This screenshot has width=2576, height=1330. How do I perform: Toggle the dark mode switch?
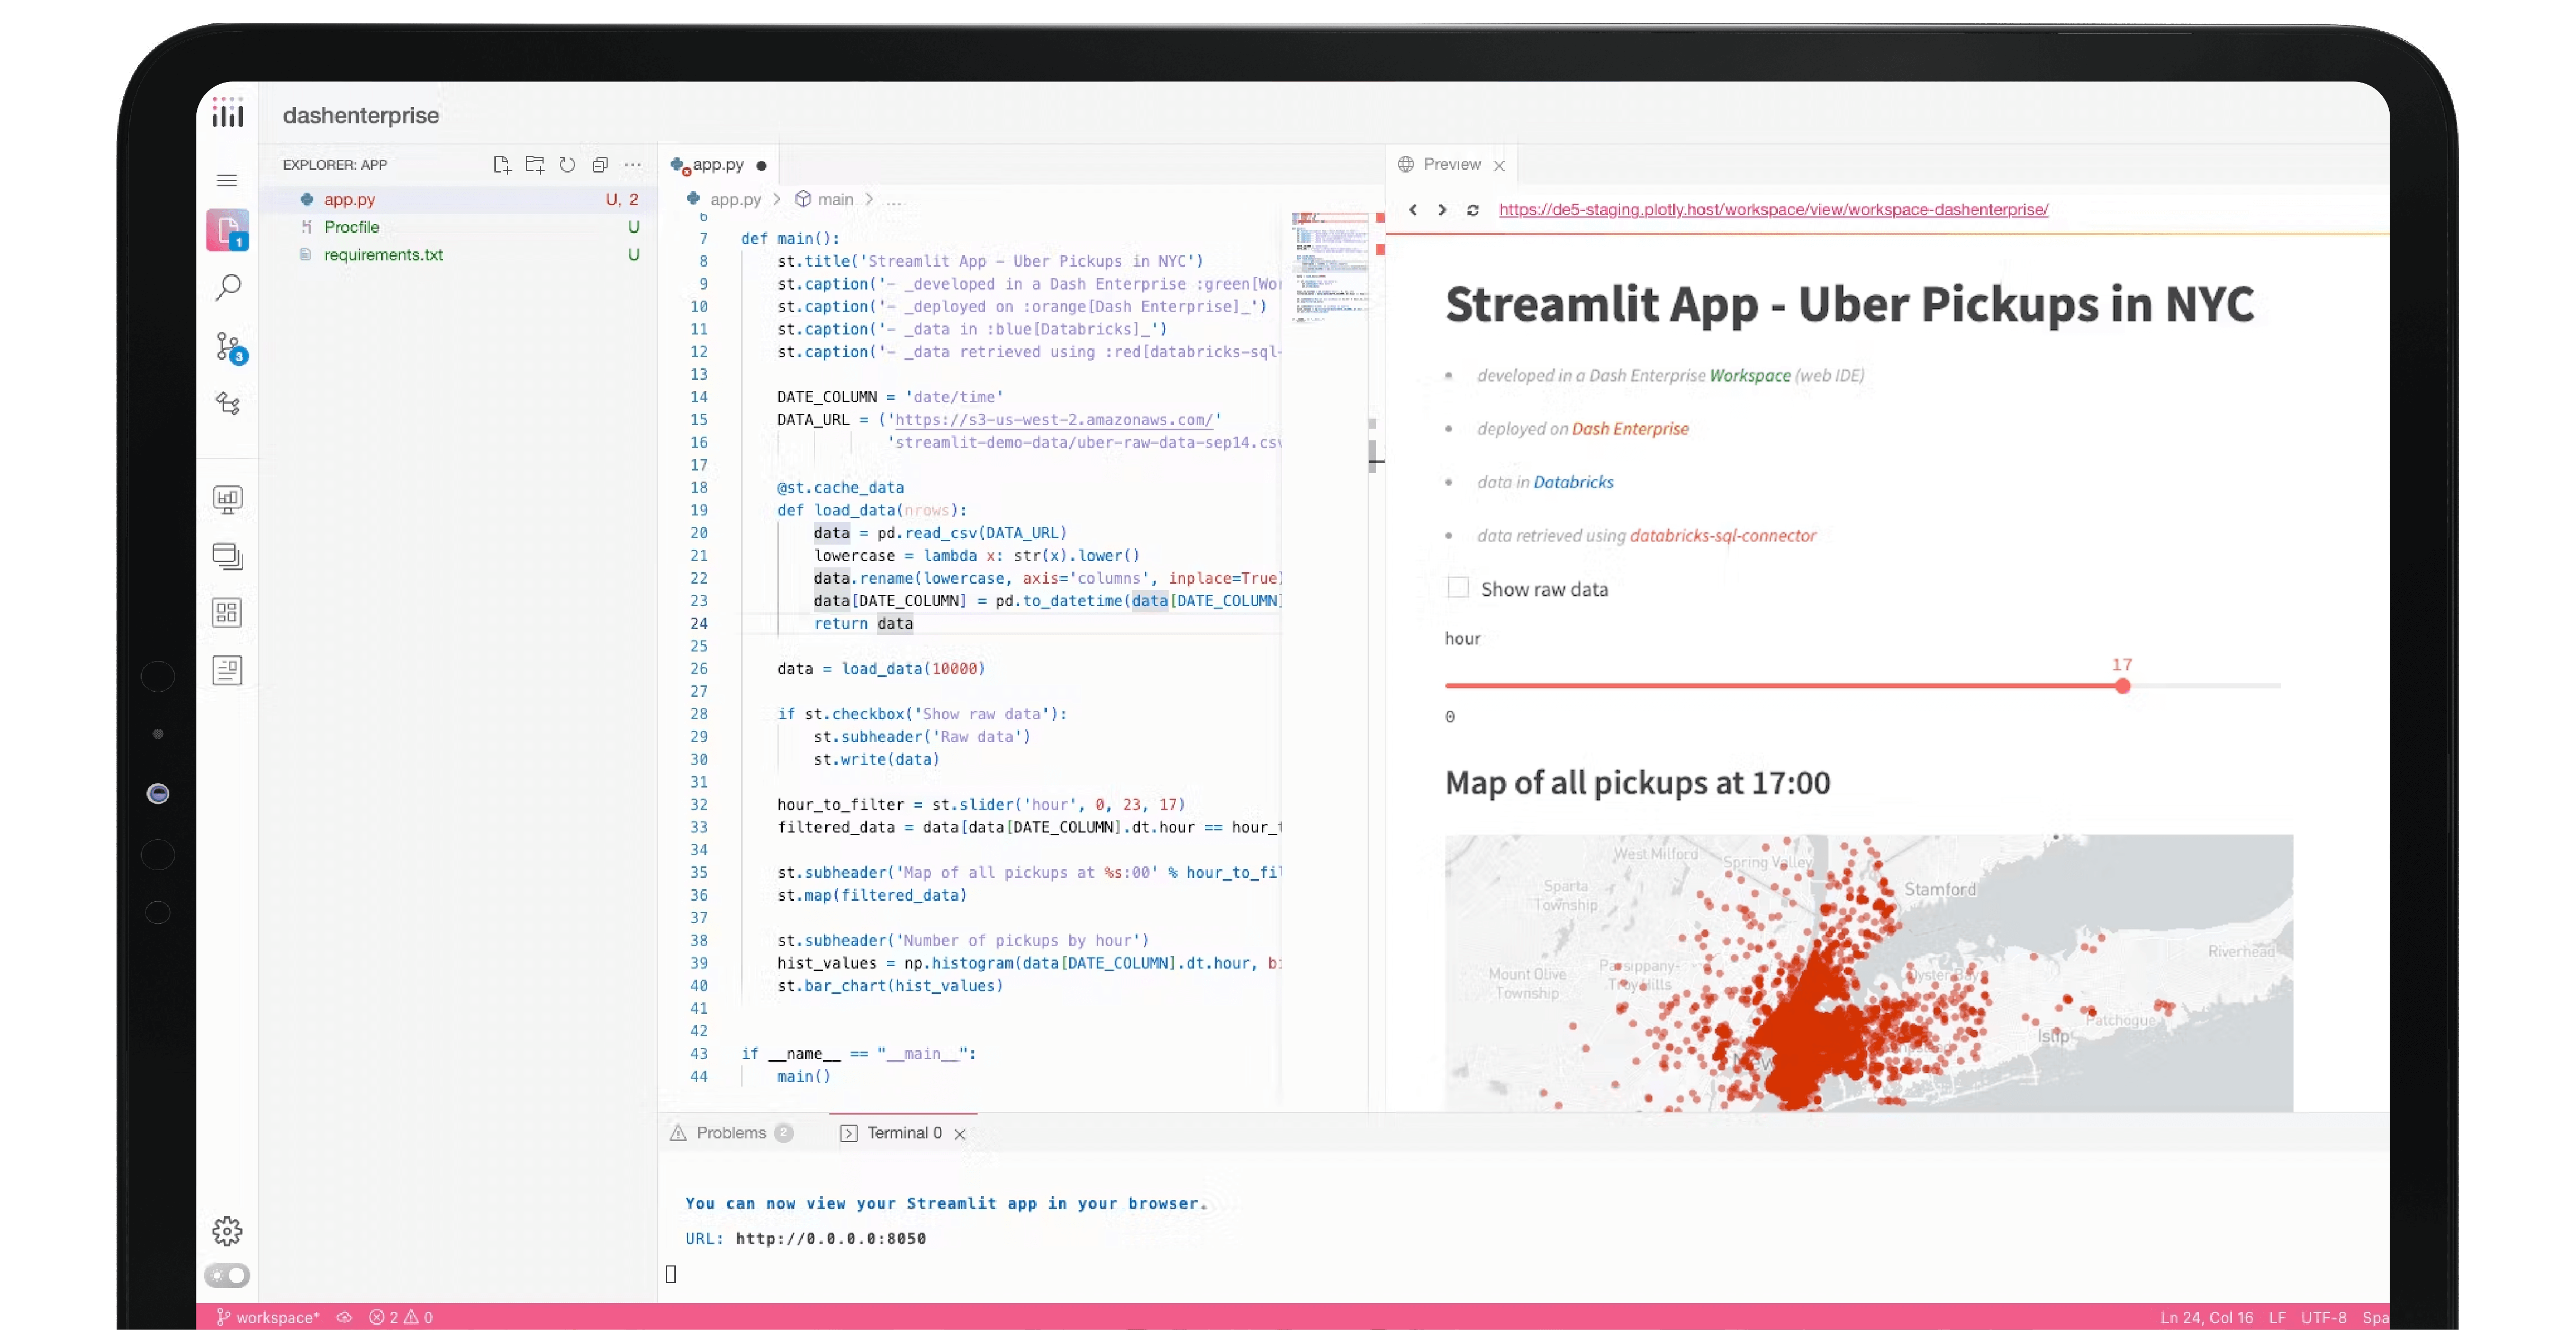click(x=227, y=1275)
